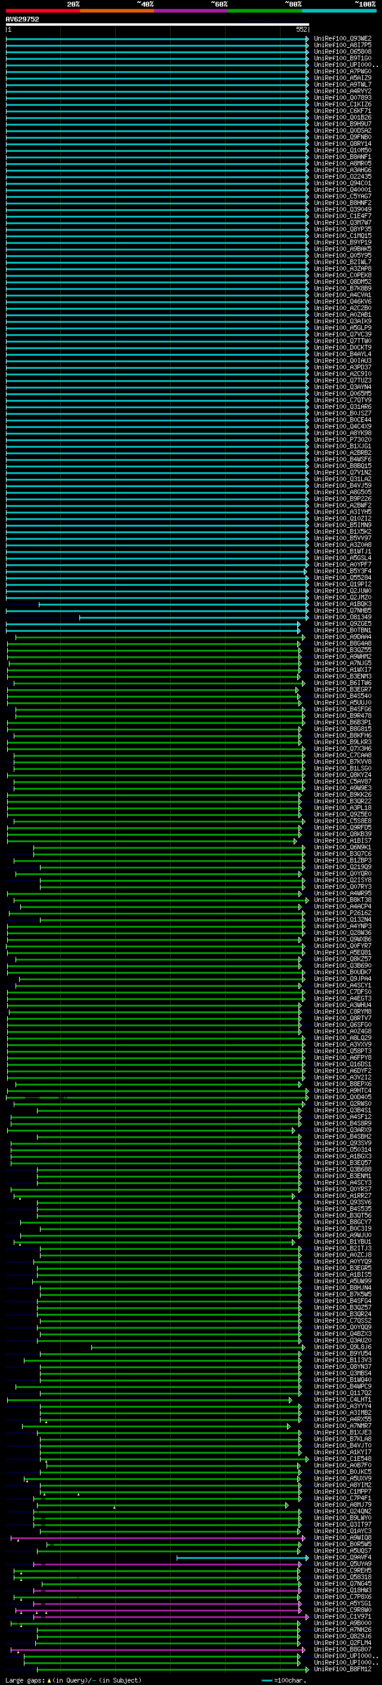This screenshot has height=1685, width=382.
Task: Click the cyan alignment bar for UniRef100_Q93WE2
Action: tap(158, 39)
